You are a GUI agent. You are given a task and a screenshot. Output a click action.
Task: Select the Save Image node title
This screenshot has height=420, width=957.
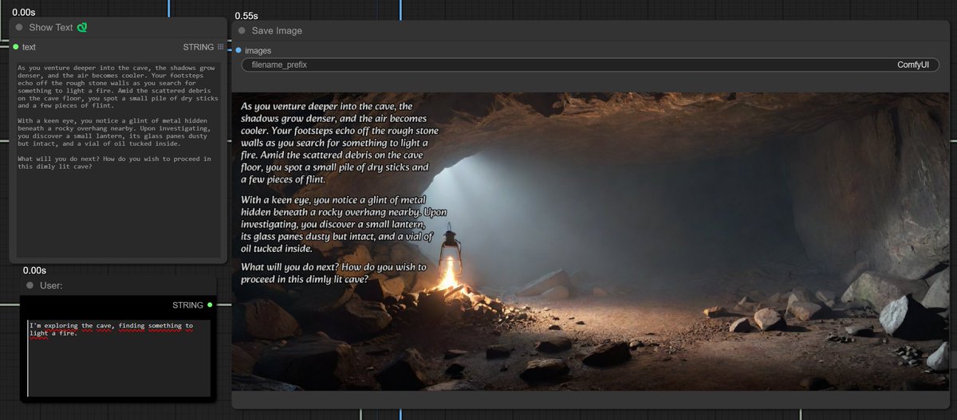tap(277, 30)
